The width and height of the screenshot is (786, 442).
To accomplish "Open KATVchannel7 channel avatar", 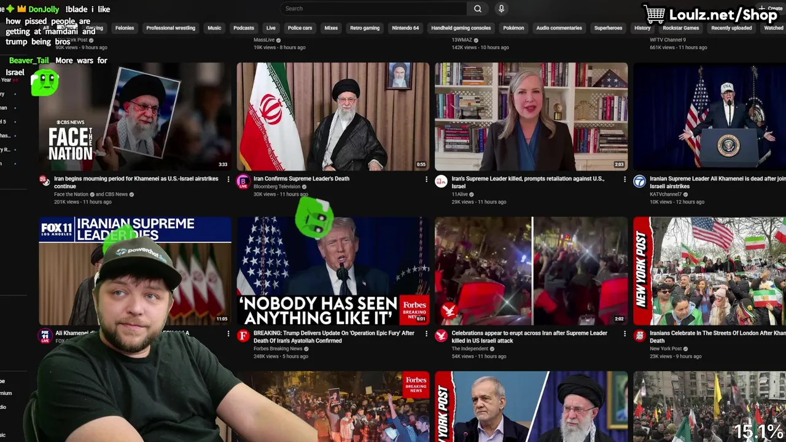I will [639, 181].
